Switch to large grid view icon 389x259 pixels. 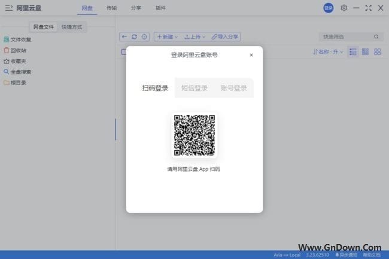[378, 52]
